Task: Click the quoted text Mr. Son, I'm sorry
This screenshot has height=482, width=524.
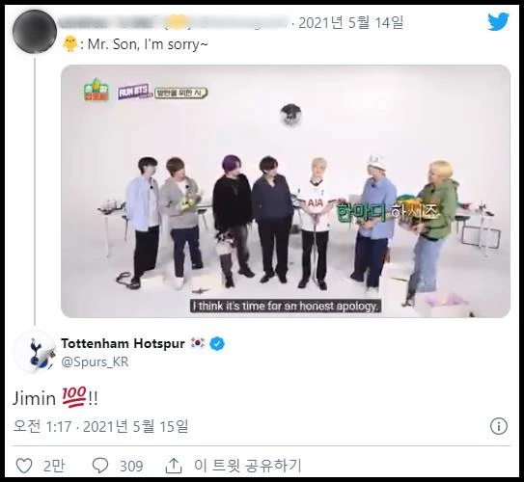Action: (x=148, y=44)
